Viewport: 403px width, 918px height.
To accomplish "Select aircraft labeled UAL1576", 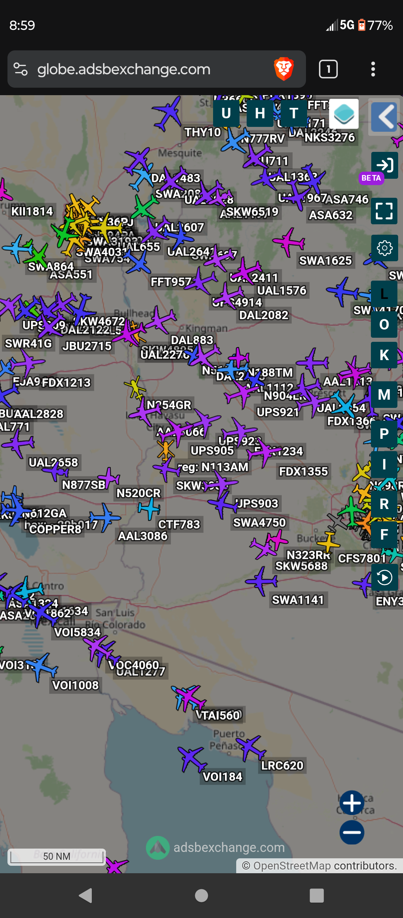I will coord(246,271).
